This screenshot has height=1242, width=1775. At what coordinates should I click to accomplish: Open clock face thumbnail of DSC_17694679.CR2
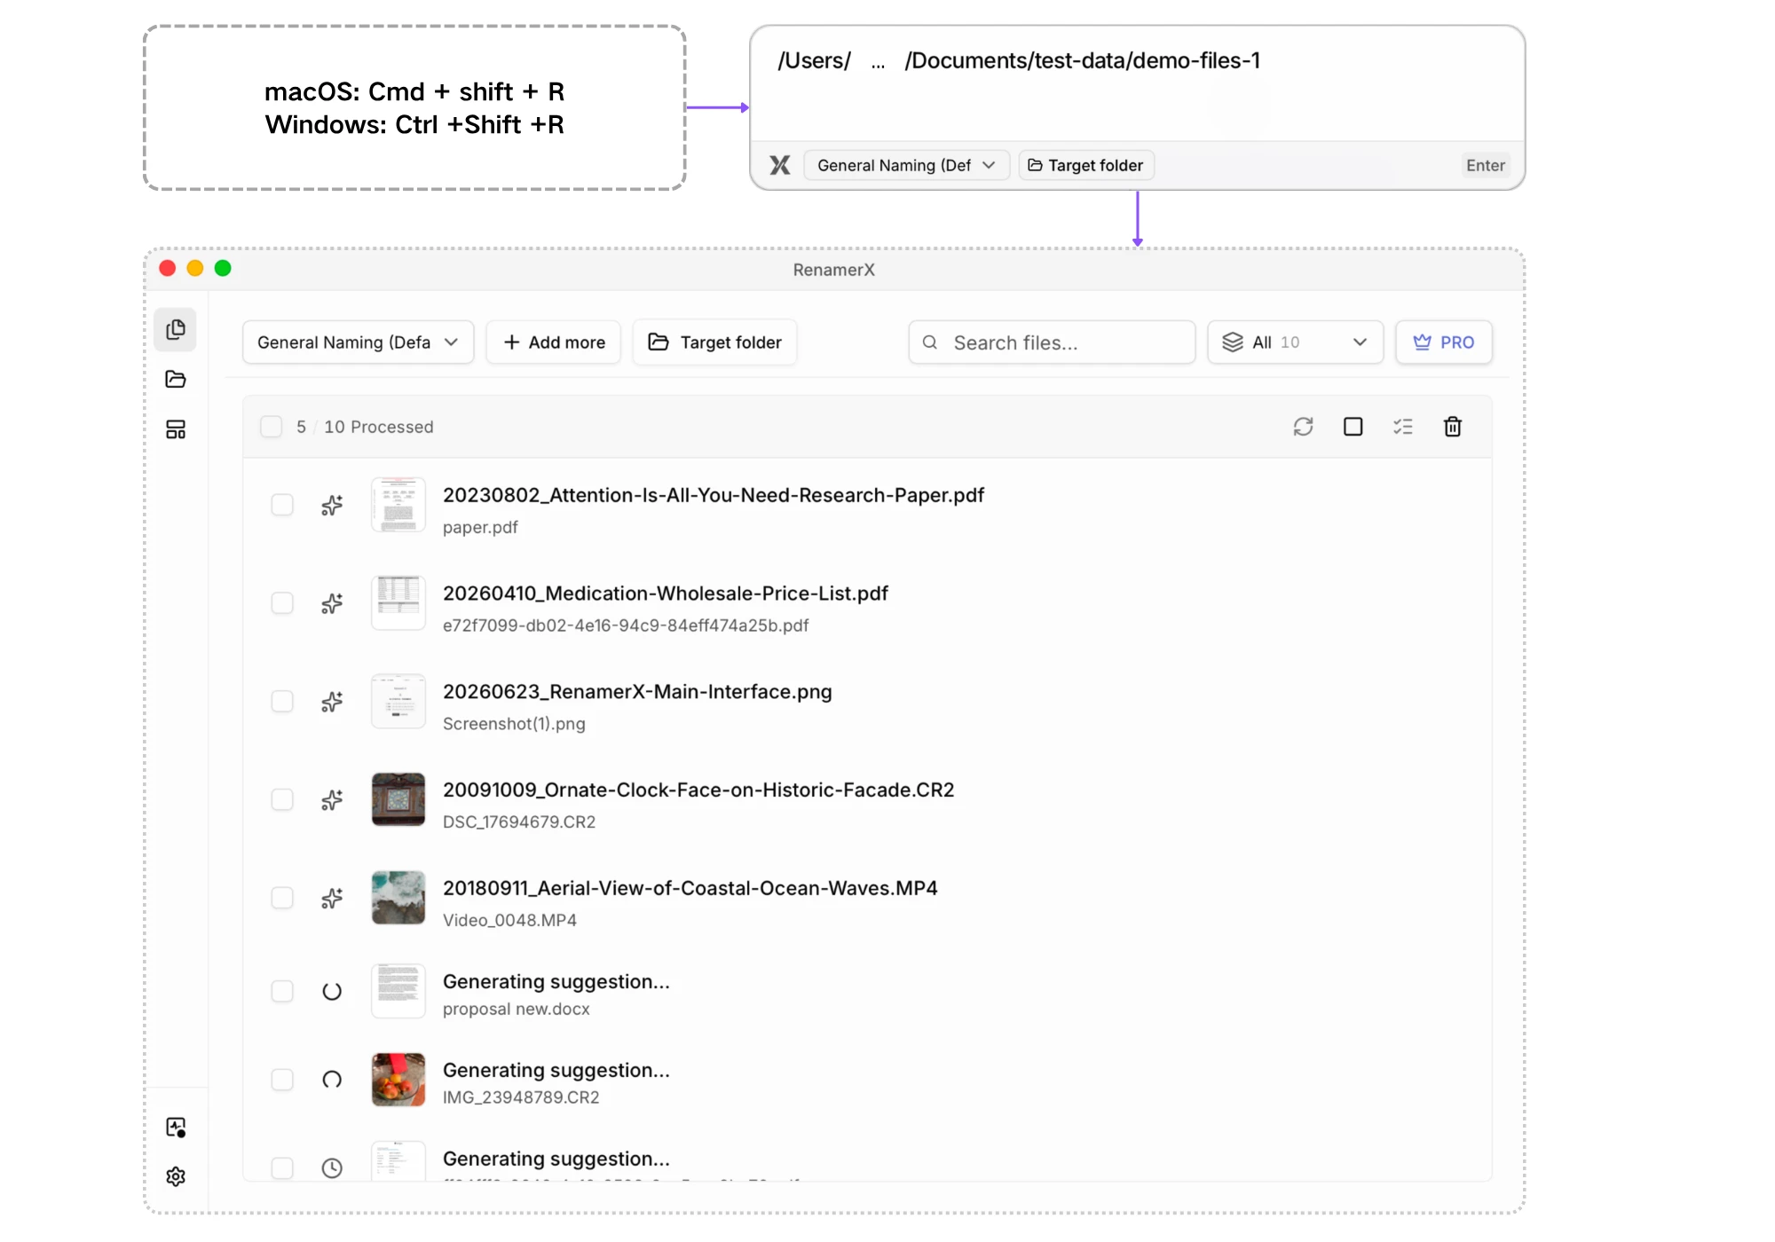[398, 799]
